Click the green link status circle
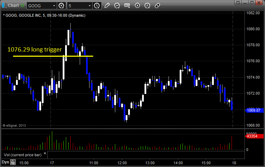Viewport: 265px width, 167px height. point(23,6)
